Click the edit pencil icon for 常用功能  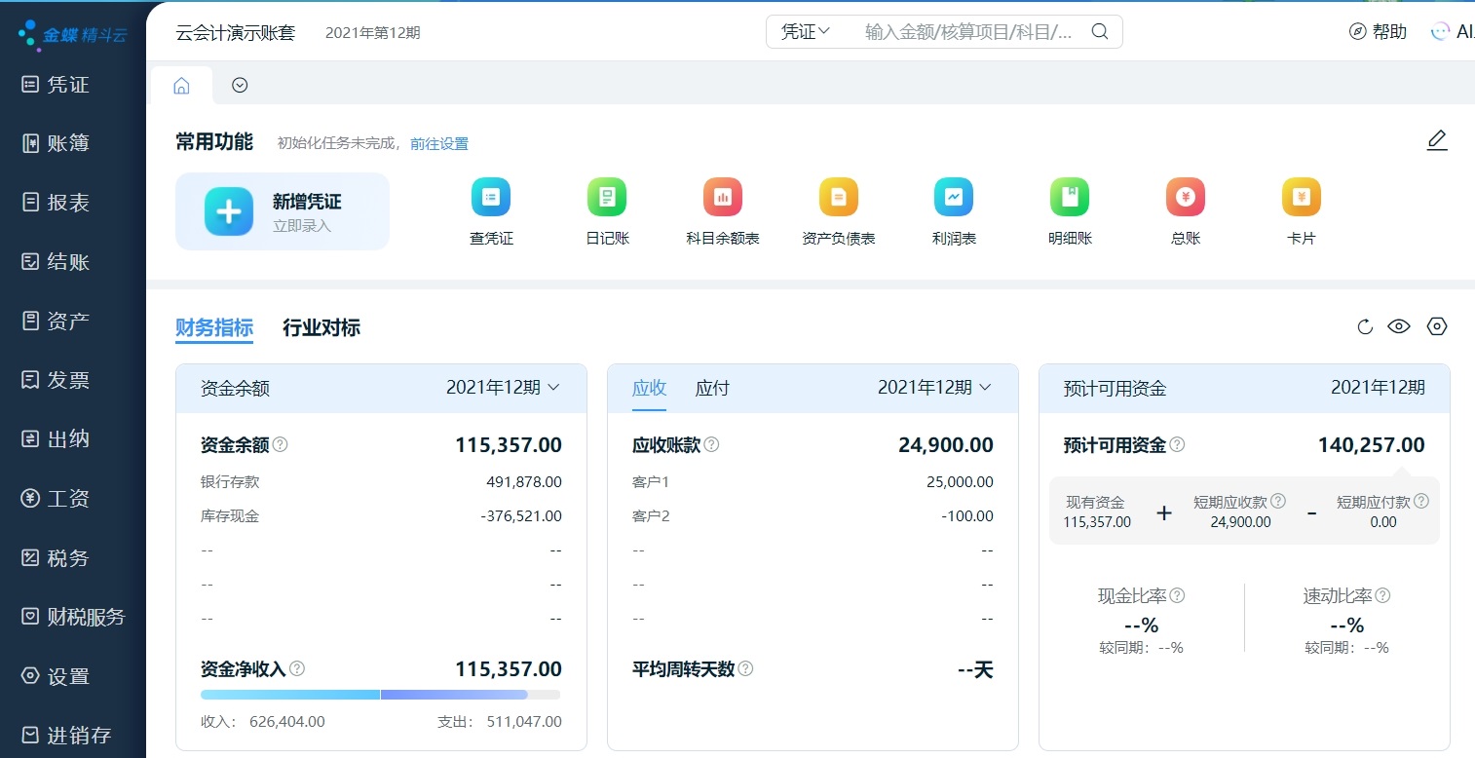pyautogui.click(x=1437, y=140)
